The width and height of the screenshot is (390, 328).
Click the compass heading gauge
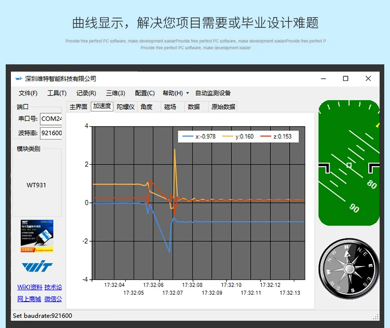349,269
